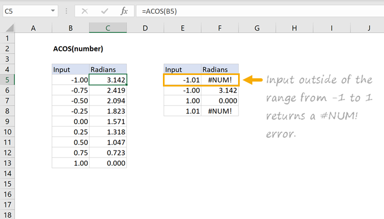Viewport: 384px width, 219px height.
Task: Click the Insert Function fx icon
Action: [124, 10]
